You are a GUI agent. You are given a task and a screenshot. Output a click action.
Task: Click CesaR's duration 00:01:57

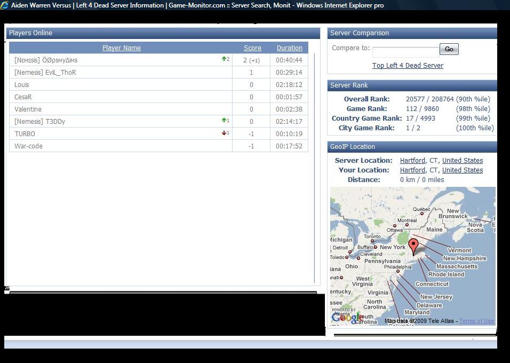[289, 97]
